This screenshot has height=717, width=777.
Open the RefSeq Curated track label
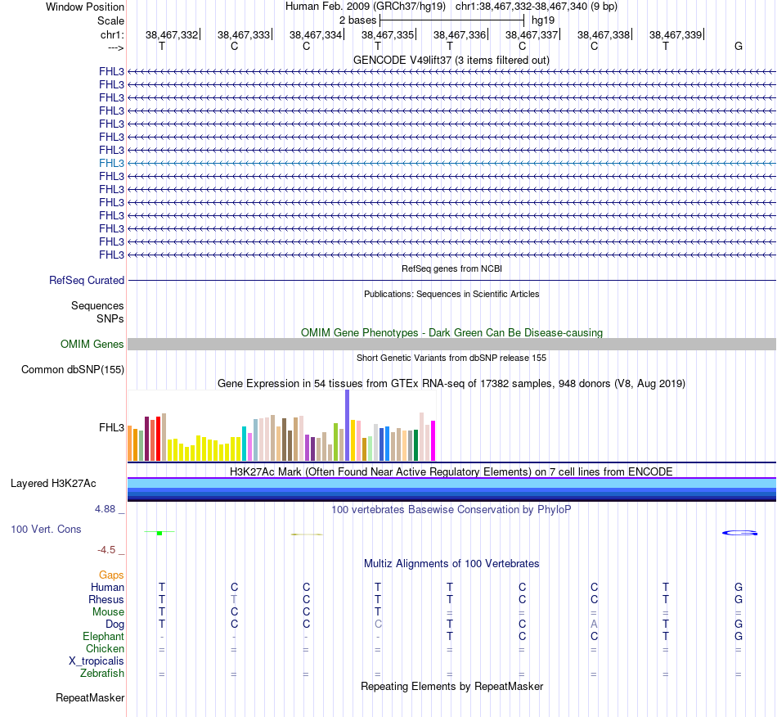[x=87, y=280]
